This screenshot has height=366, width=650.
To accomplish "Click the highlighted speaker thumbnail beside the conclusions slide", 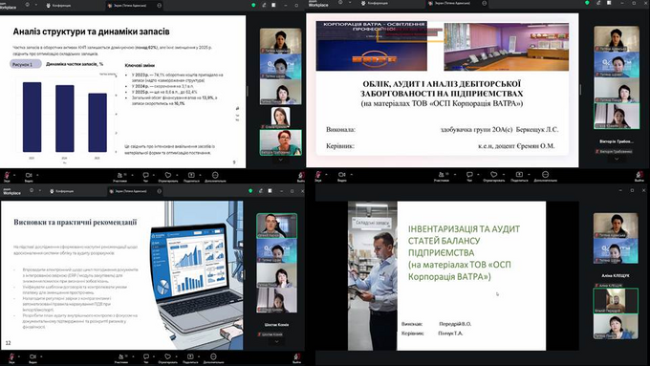I will 276,226.
